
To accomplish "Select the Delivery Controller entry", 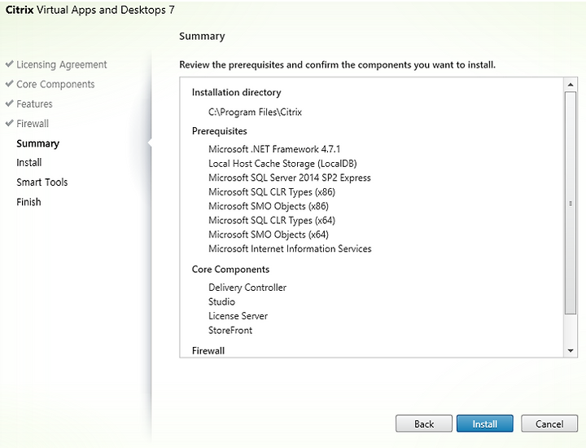I will coord(247,288).
